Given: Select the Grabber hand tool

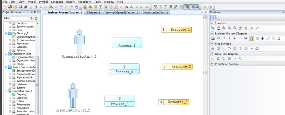Looking at the screenshot, I should click(218, 28).
